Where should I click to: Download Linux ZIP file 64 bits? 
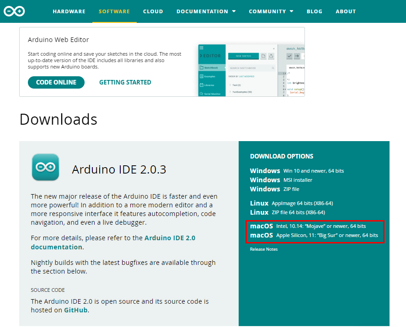point(288,212)
